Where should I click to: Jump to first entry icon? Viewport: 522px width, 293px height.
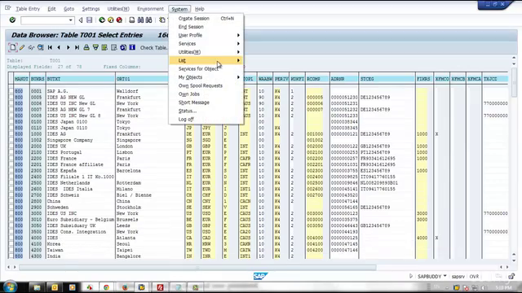[50, 47]
